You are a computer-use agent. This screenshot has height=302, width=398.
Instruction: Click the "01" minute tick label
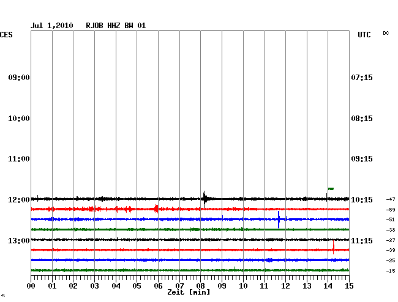[52, 286]
